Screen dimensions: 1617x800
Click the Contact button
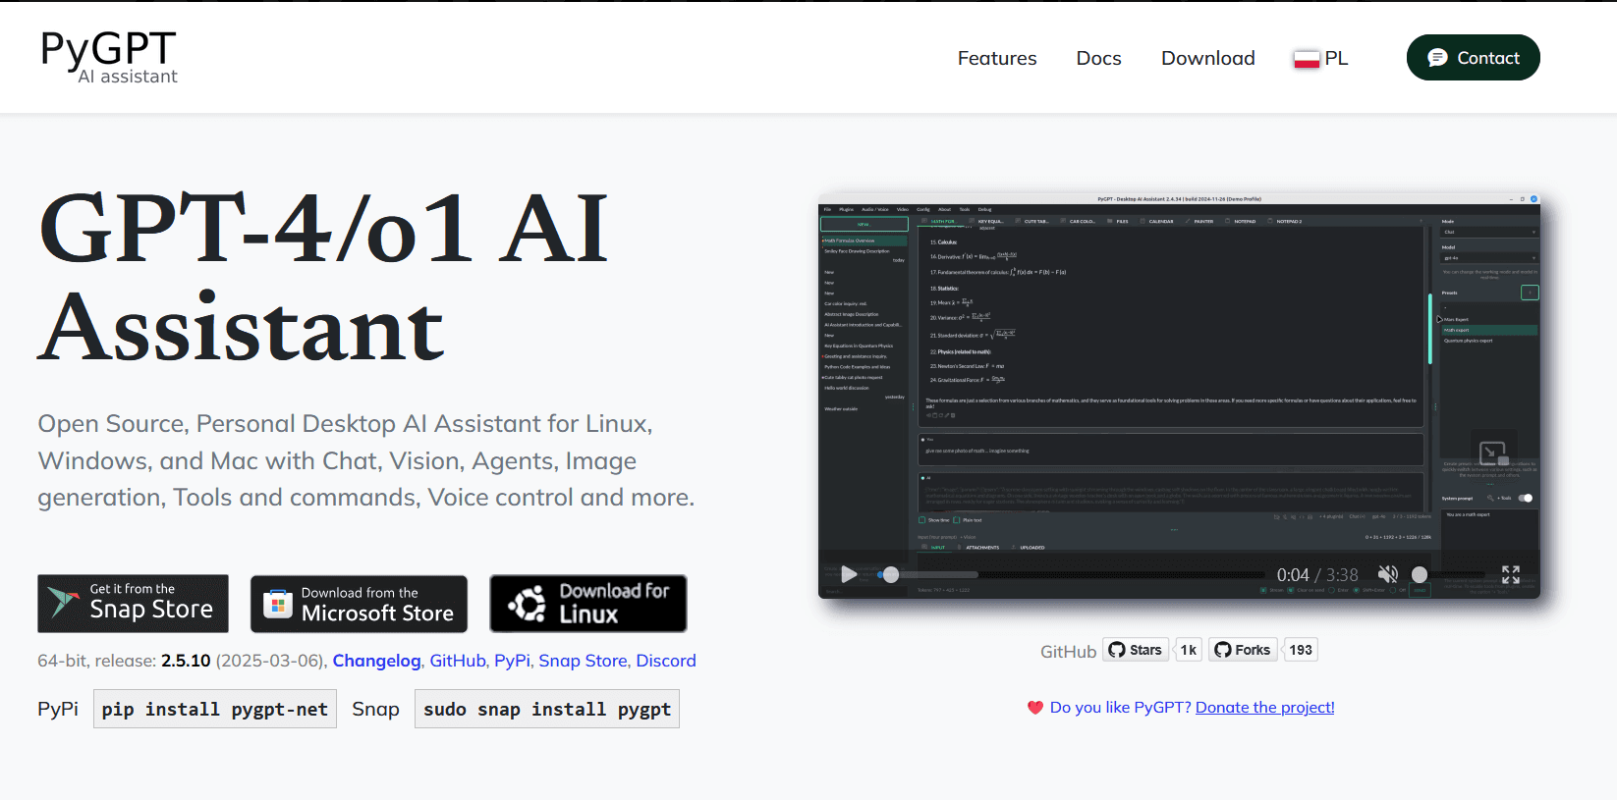1473,58
